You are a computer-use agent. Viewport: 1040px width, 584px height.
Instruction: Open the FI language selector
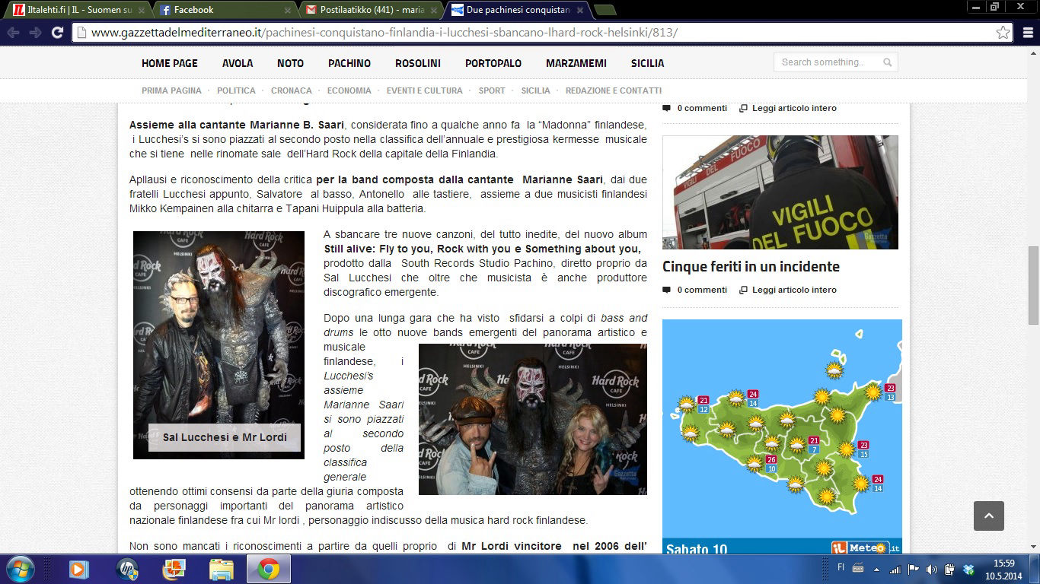(x=841, y=567)
